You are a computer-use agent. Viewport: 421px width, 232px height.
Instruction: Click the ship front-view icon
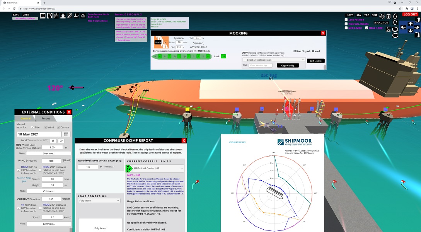[63, 16]
